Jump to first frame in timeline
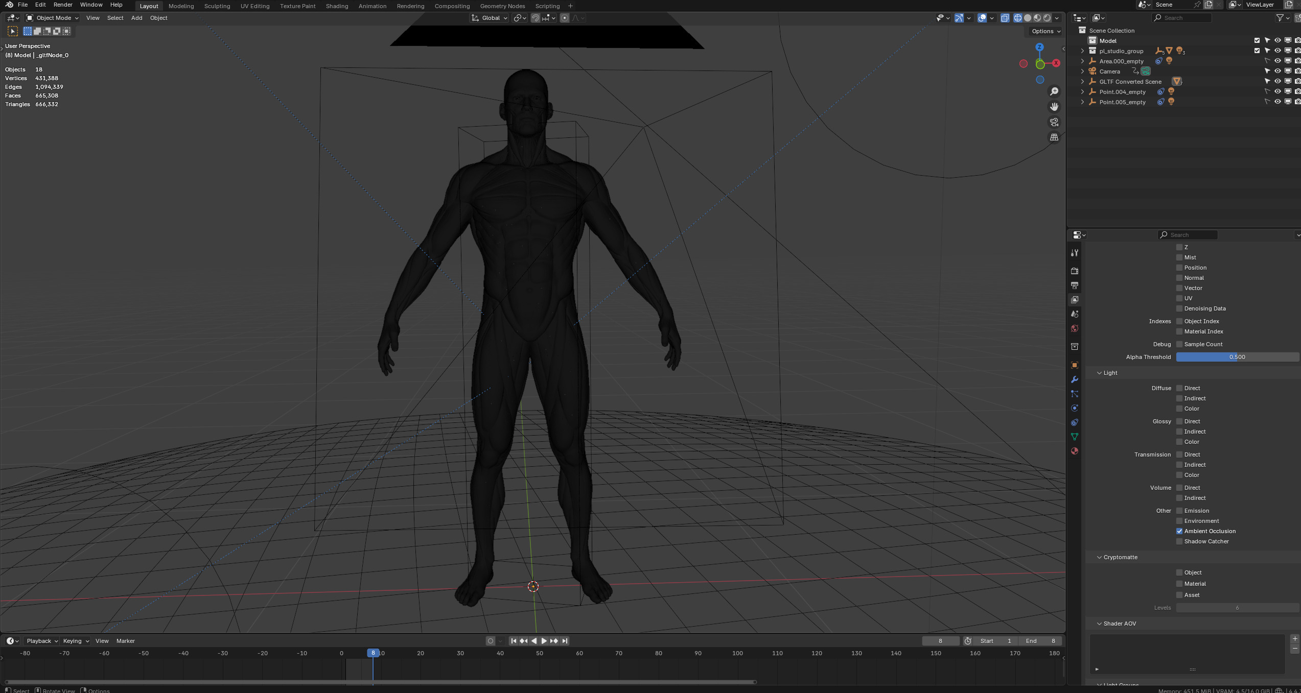 click(514, 641)
